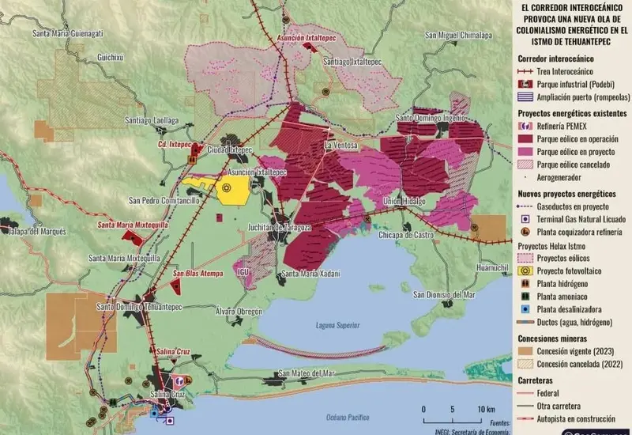Viewport: 632px width, 435px height.
Task: Click the Santiago Laollaga label
Action: [x=152, y=120]
